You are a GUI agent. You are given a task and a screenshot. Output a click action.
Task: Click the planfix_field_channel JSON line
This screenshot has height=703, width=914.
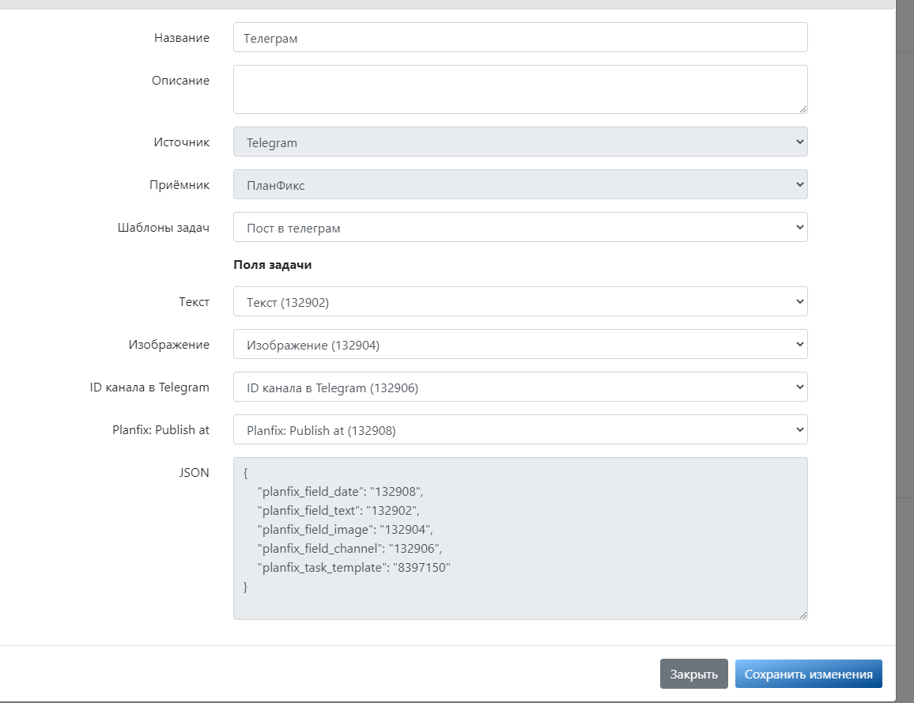coord(349,549)
